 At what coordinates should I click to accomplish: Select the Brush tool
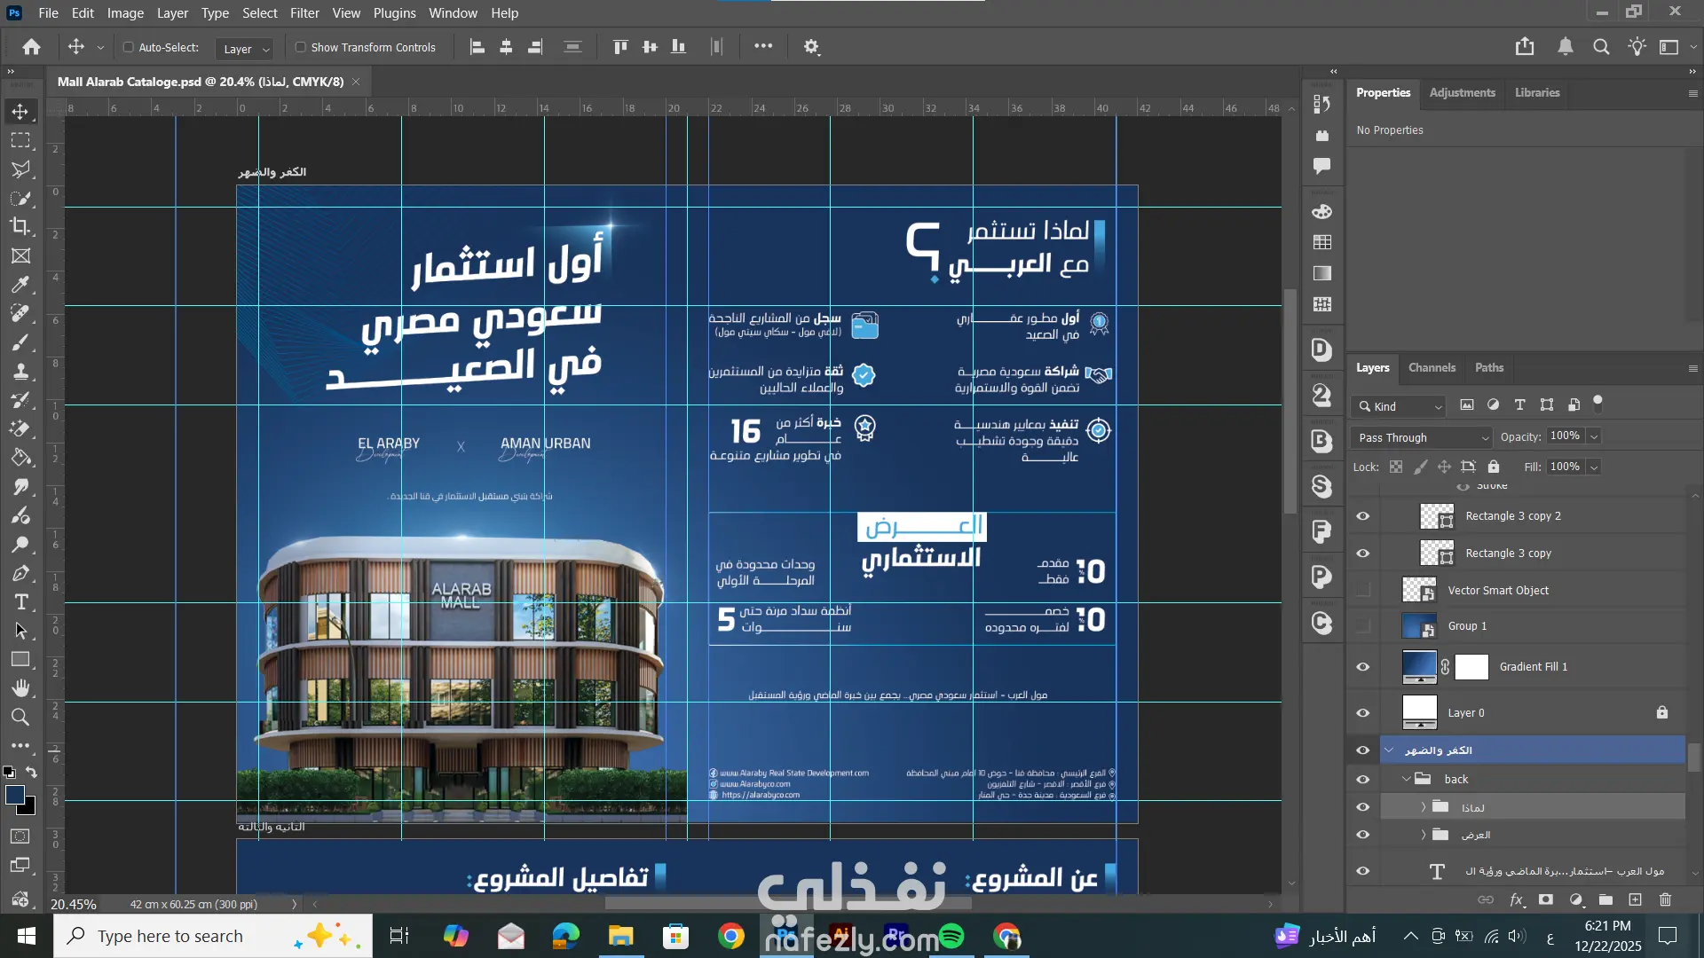tap(20, 342)
